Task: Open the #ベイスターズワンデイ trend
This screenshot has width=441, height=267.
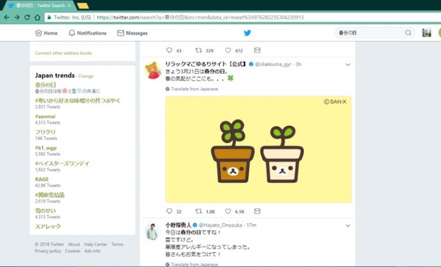Action: pos(62,163)
